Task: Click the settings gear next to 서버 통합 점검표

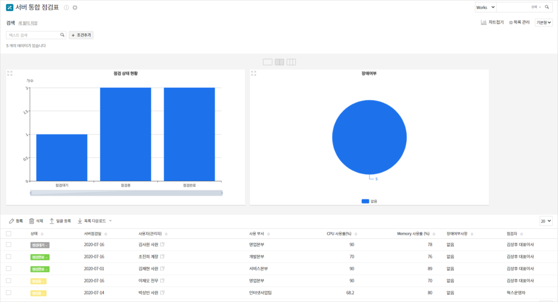Action: [75, 8]
